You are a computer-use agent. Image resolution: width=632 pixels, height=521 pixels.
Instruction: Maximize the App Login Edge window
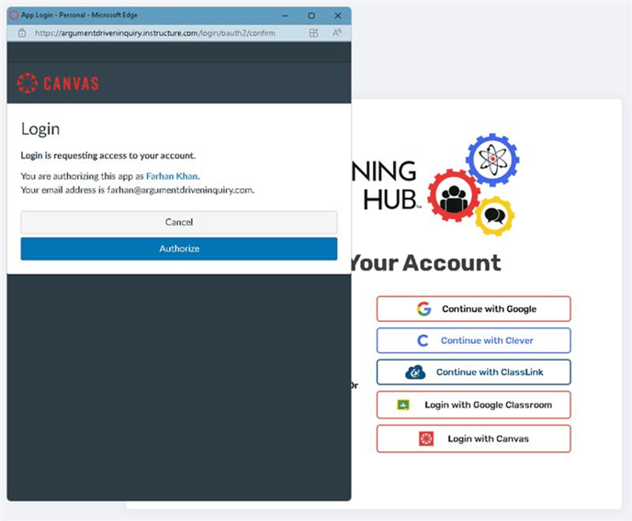pos(311,16)
